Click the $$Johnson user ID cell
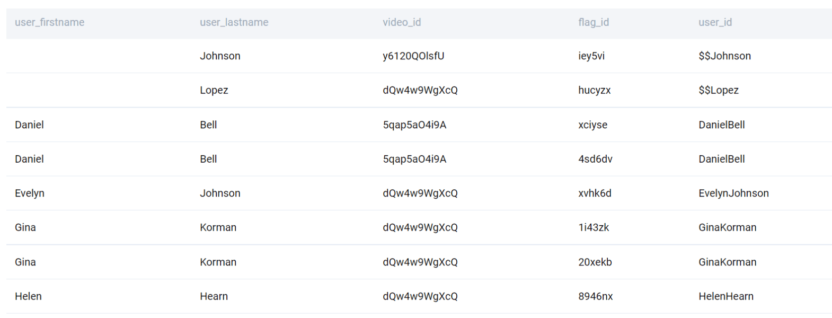This screenshot has height=318, width=832. [724, 56]
